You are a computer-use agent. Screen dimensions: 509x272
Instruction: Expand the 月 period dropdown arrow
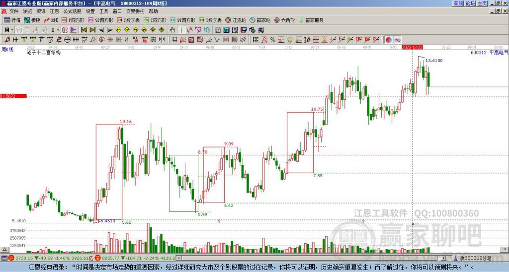click(x=12, y=30)
